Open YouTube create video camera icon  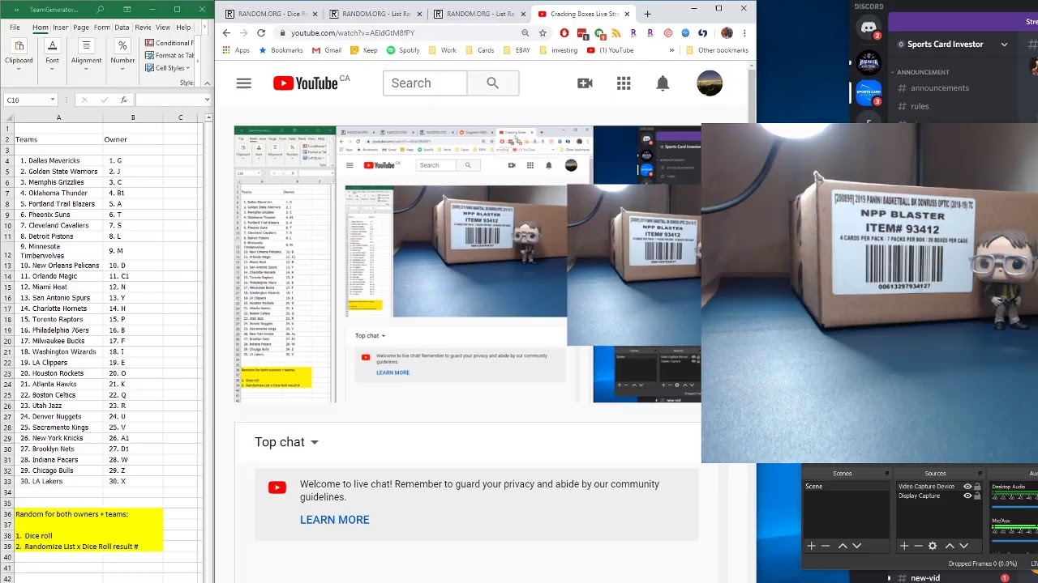[585, 83]
